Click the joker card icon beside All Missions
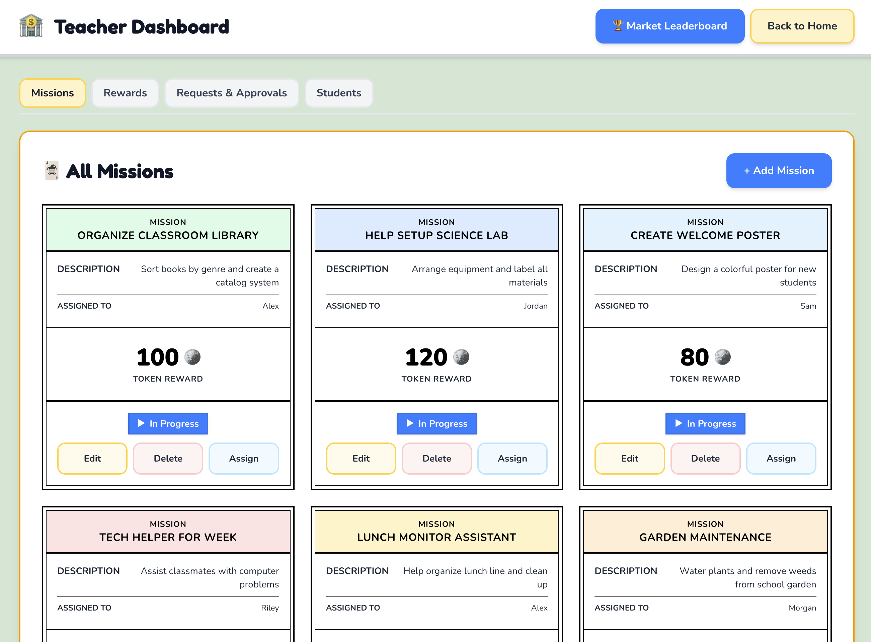871x642 pixels. click(52, 171)
